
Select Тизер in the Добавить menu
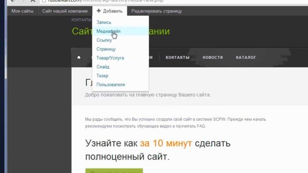[x=103, y=76]
